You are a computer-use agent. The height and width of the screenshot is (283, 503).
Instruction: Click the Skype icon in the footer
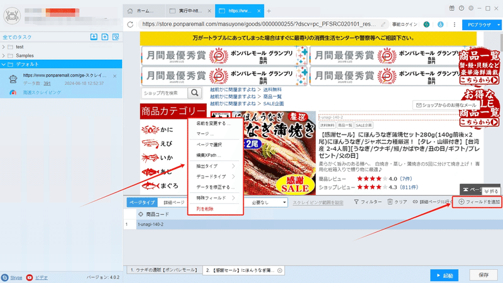coord(4,277)
